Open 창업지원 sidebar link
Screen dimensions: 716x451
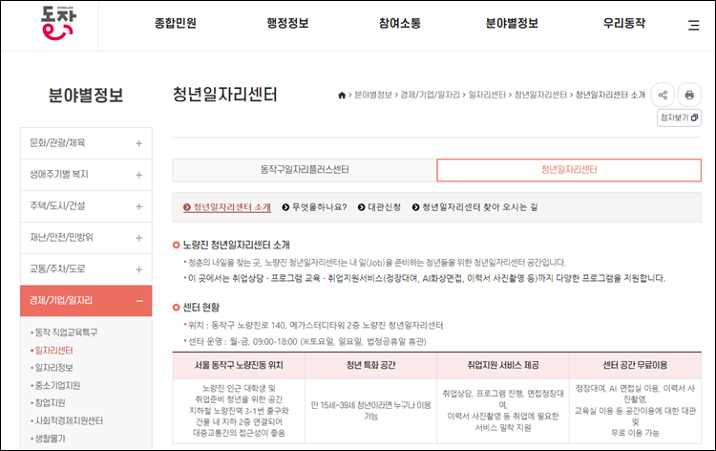tap(51, 403)
